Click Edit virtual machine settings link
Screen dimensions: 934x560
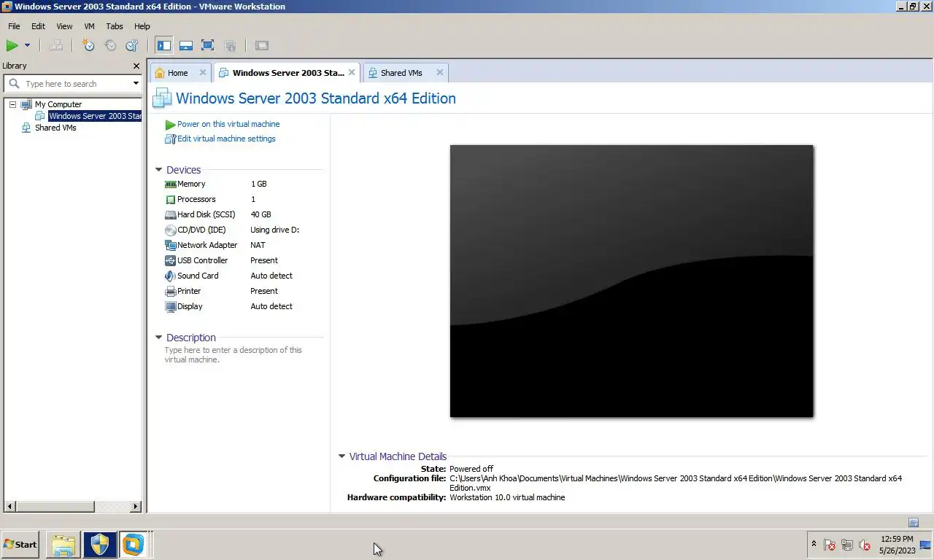pos(226,139)
